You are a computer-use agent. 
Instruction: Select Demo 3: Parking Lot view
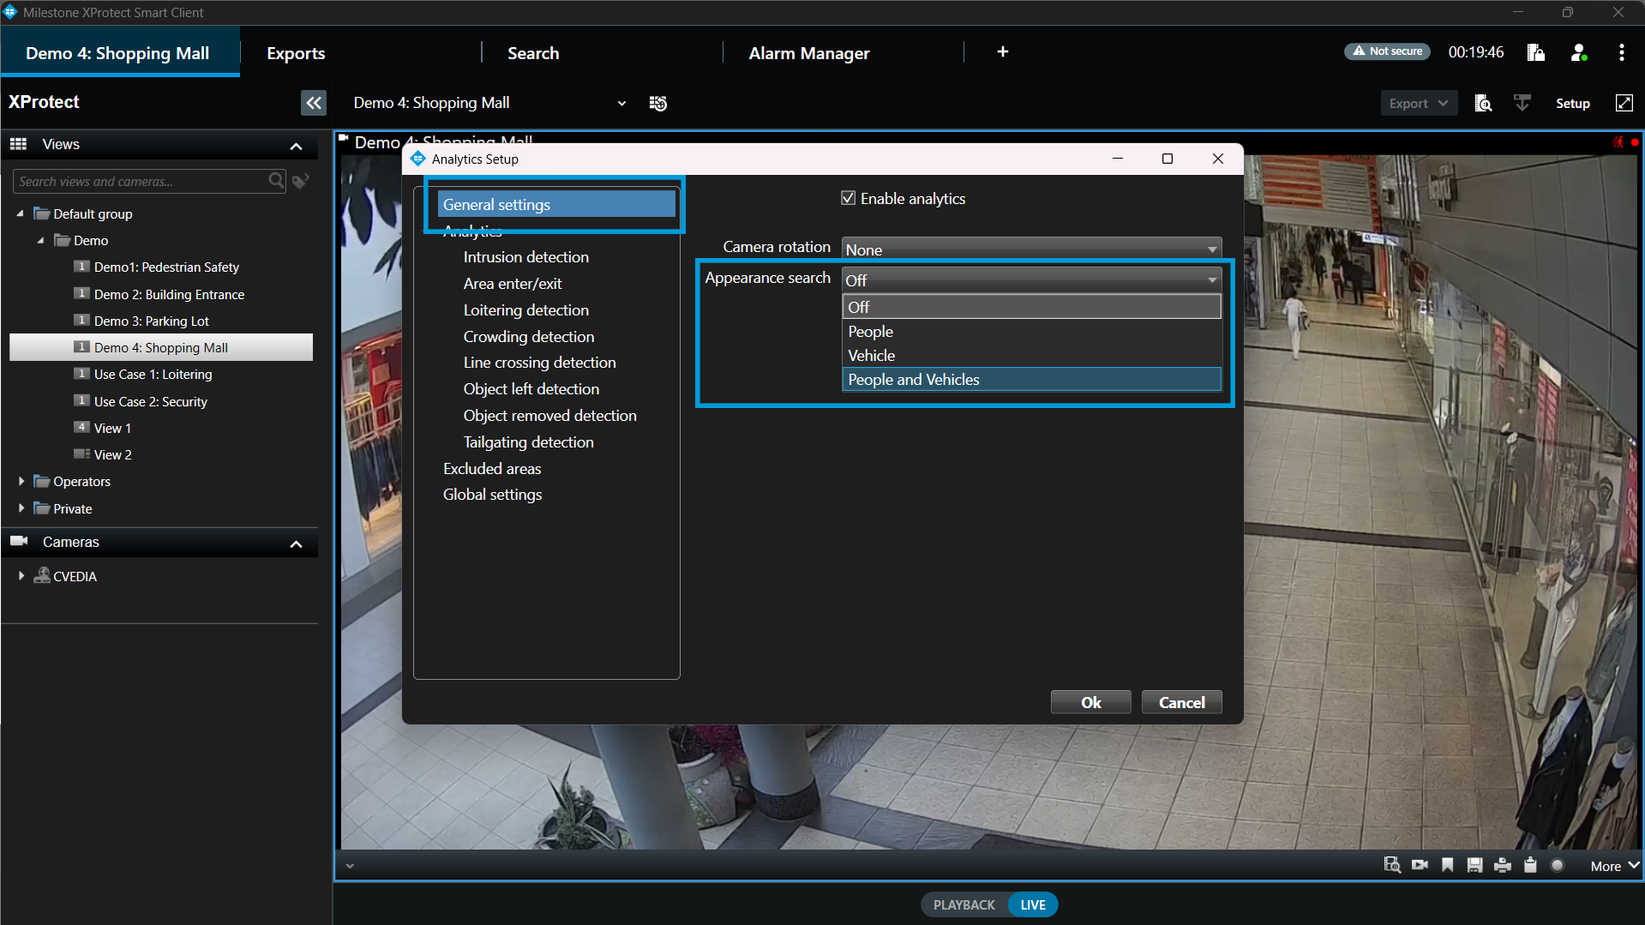[151, 321]
